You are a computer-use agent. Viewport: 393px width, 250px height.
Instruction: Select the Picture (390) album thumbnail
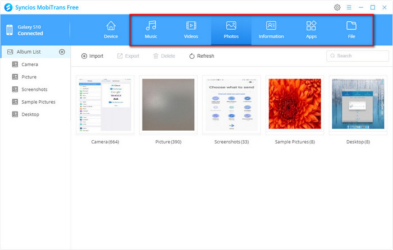[x=168, y=105]
